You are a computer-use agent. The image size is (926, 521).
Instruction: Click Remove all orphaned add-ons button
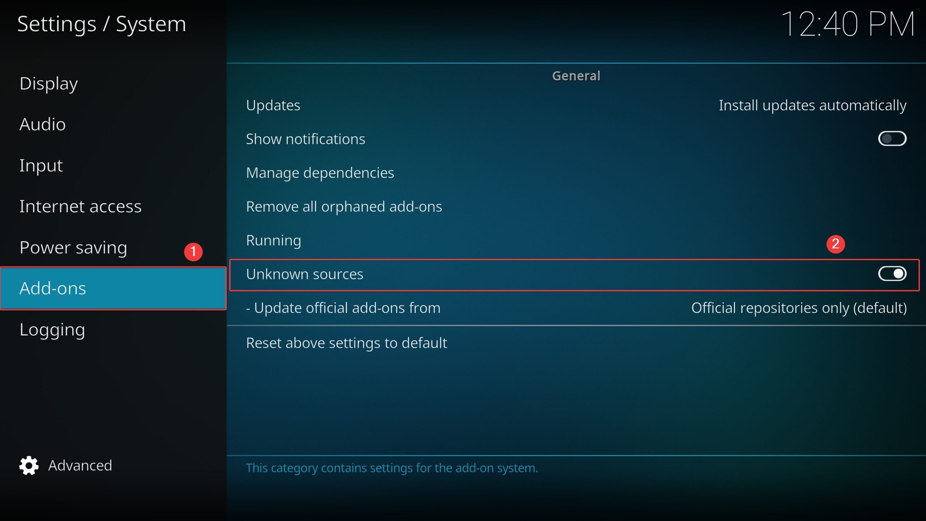click(x=344, y=206)
